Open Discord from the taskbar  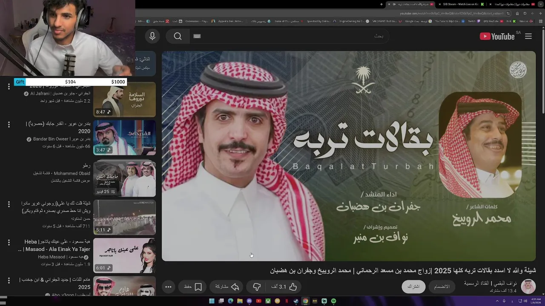[x=249, y=301]
